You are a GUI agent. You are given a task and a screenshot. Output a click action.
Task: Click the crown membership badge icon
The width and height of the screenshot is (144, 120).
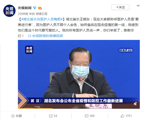(x=40, y=8)
